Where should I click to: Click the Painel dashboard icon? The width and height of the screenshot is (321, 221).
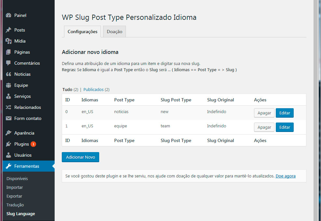(8, 15)
